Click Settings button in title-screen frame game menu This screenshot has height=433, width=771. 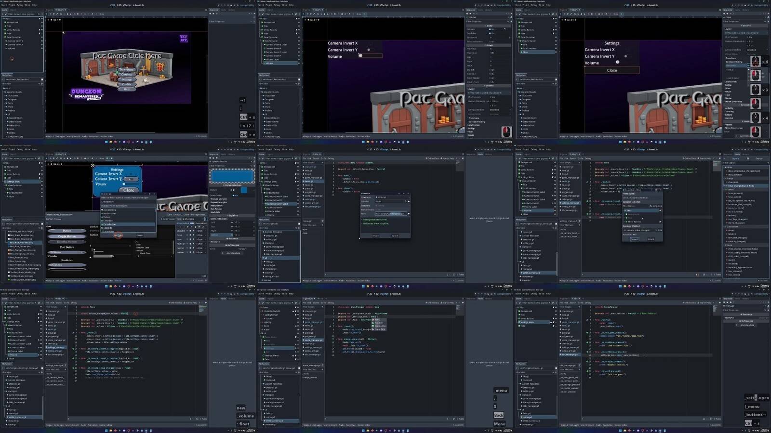tap(127, 79)
